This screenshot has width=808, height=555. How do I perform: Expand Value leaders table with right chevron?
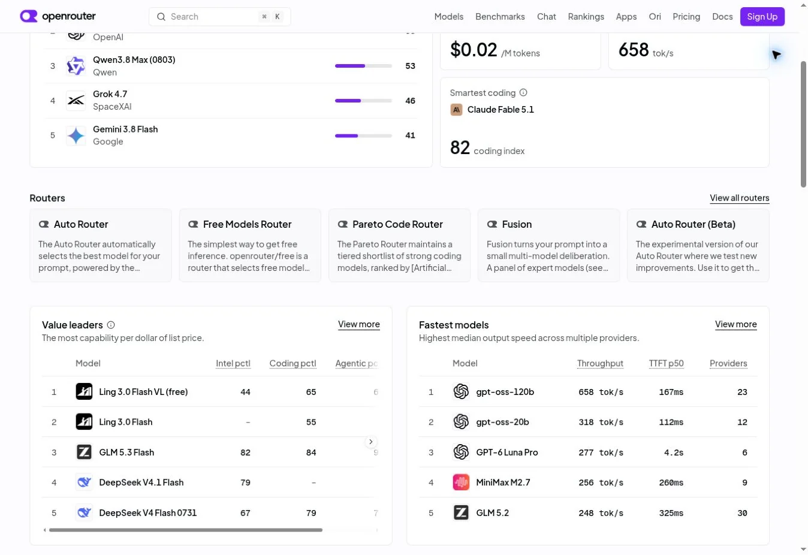pos(371,442)
